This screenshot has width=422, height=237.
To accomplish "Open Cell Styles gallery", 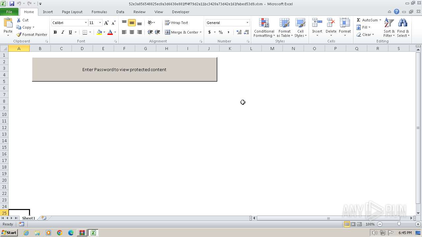I will (300, 28).
